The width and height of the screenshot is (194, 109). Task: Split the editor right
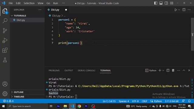pos(184,10)
